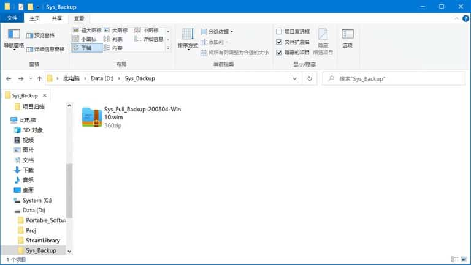Viewport: 471px width, 265px height.
Task: Collapse the ribbon with the chevron
Action: click(x=456, y=18)
